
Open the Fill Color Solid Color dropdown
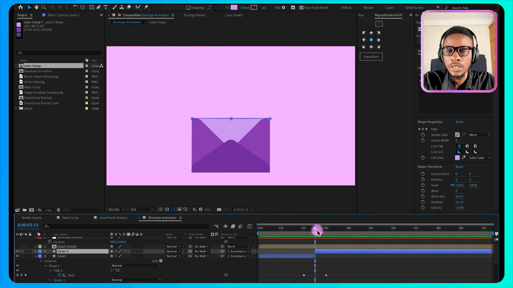point(480,158)
